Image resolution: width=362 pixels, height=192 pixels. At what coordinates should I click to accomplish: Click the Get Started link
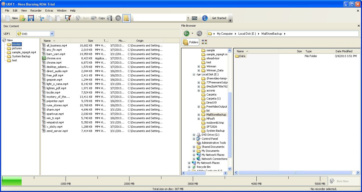coord(219,18)
